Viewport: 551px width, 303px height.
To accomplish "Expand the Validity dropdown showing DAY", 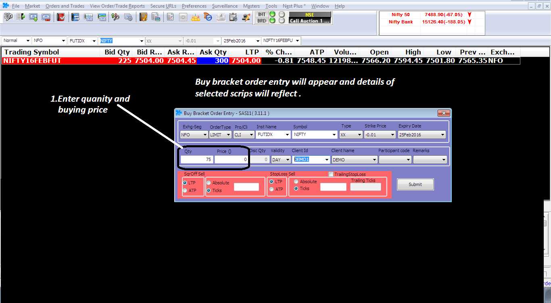I will [x=281, y=160].
